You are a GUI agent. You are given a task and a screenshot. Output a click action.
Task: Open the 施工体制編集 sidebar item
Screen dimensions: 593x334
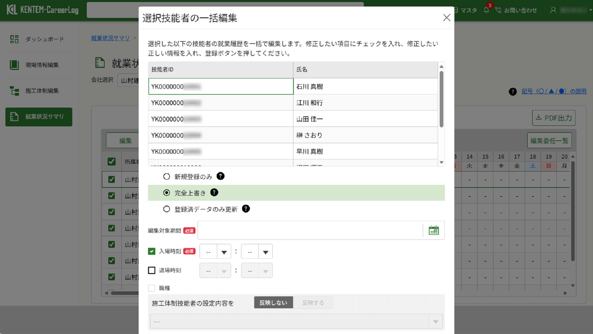pos(38,91)
